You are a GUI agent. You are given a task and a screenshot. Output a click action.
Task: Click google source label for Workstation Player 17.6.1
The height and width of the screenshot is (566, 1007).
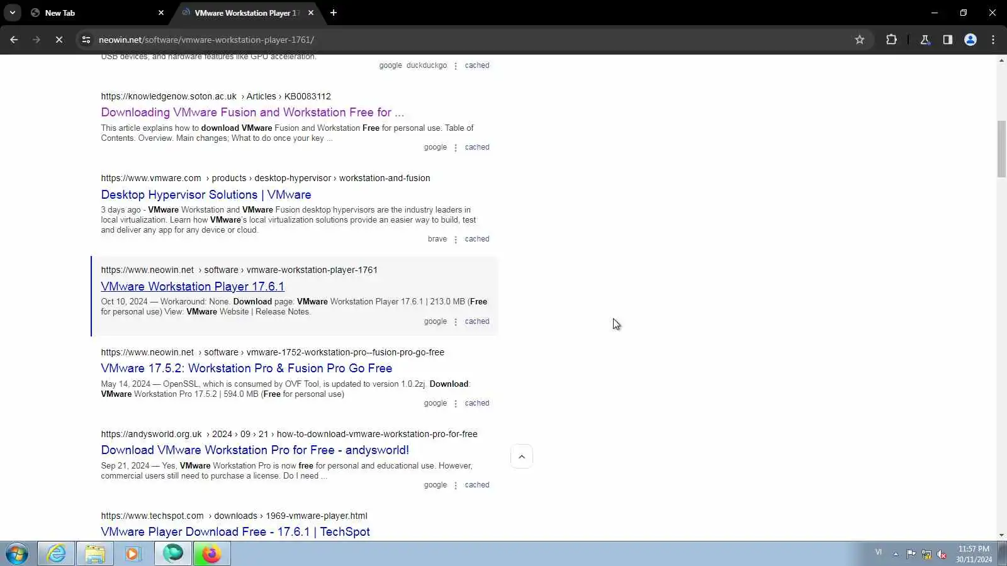(x=436, y=321)
